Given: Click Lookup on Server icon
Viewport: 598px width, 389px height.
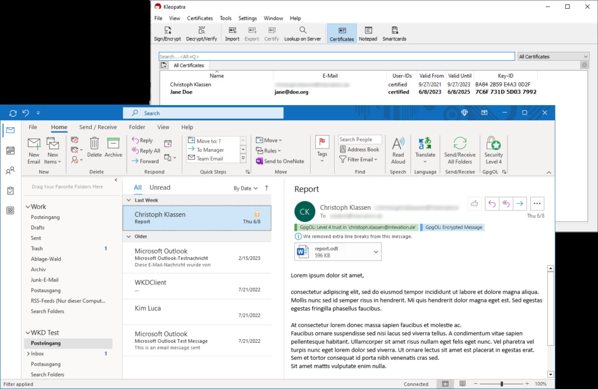Looking at the screenshot, I should pos(303,33).
